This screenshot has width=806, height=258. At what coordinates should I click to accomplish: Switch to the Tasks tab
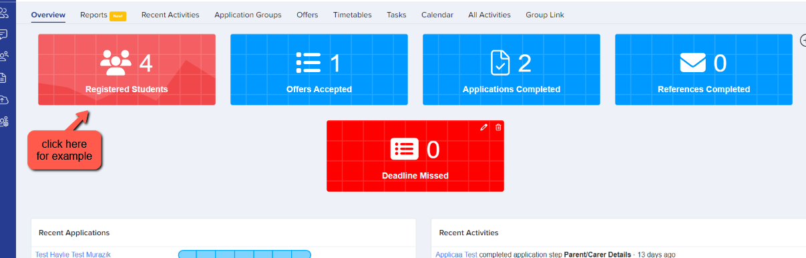click(x=397, y=15)
